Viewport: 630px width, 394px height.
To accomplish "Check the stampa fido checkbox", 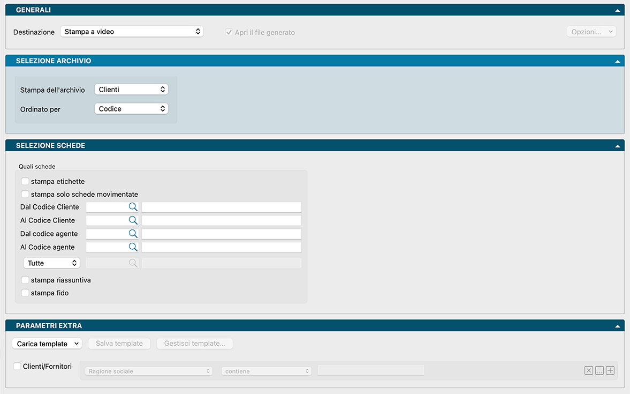I will (x=25, y=293).
